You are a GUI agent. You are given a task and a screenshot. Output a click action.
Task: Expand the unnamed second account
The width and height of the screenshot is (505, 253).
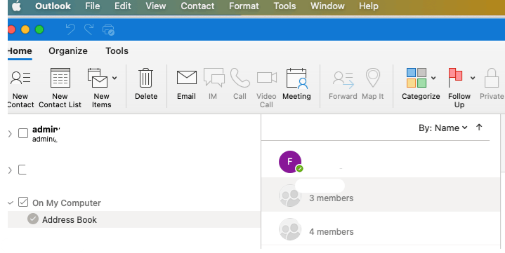coord(10,170)
